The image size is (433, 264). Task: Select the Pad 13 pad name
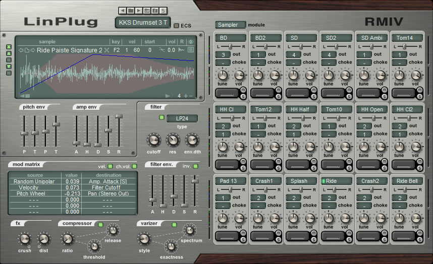[x=231, y=181]
